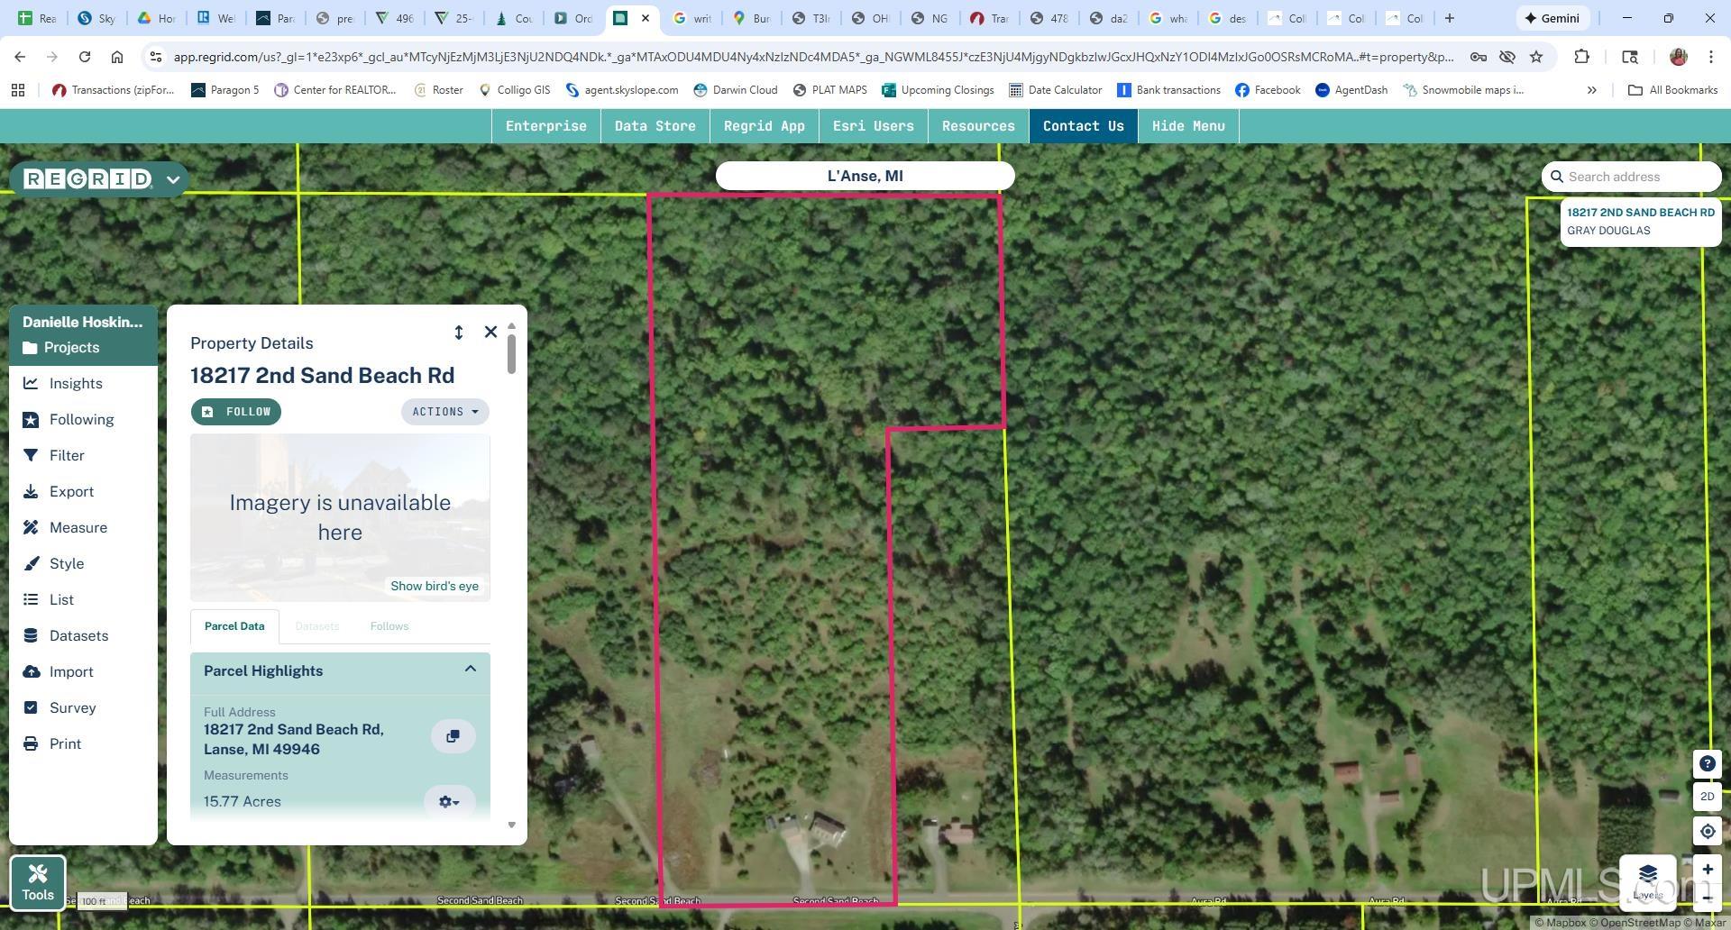
Task: Click the locate-me target icon
Action: 1707,832
